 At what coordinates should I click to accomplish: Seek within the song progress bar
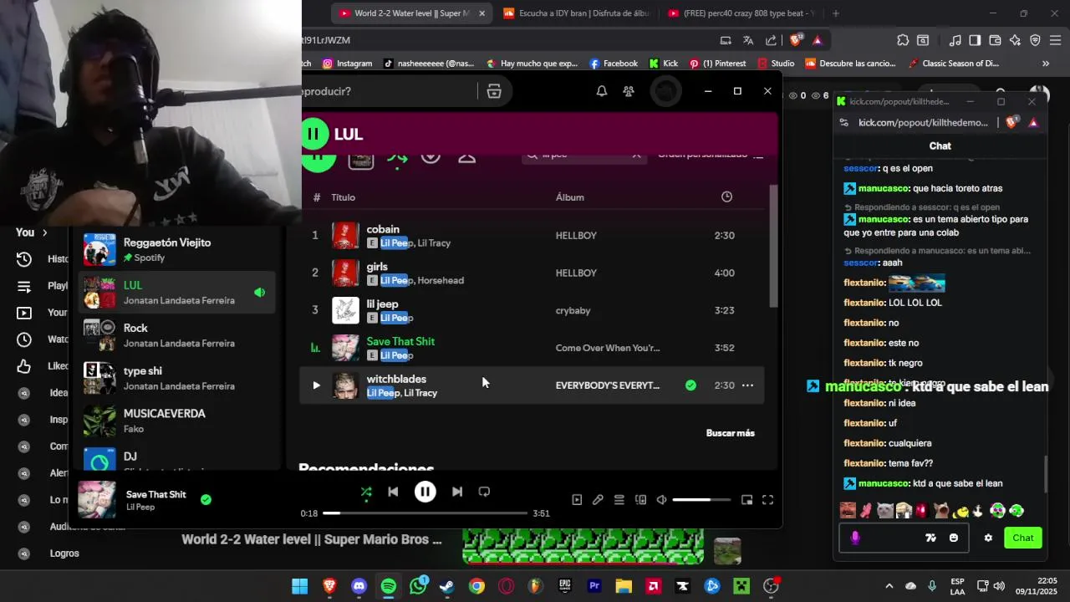pos(425,513)
